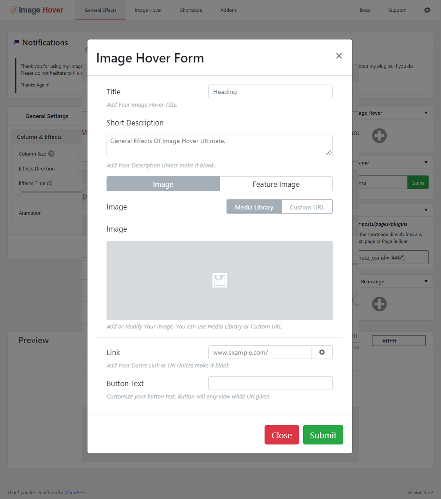The image size is (441, 499).
Task: Open the Addons tab
Action: point(228,10)
